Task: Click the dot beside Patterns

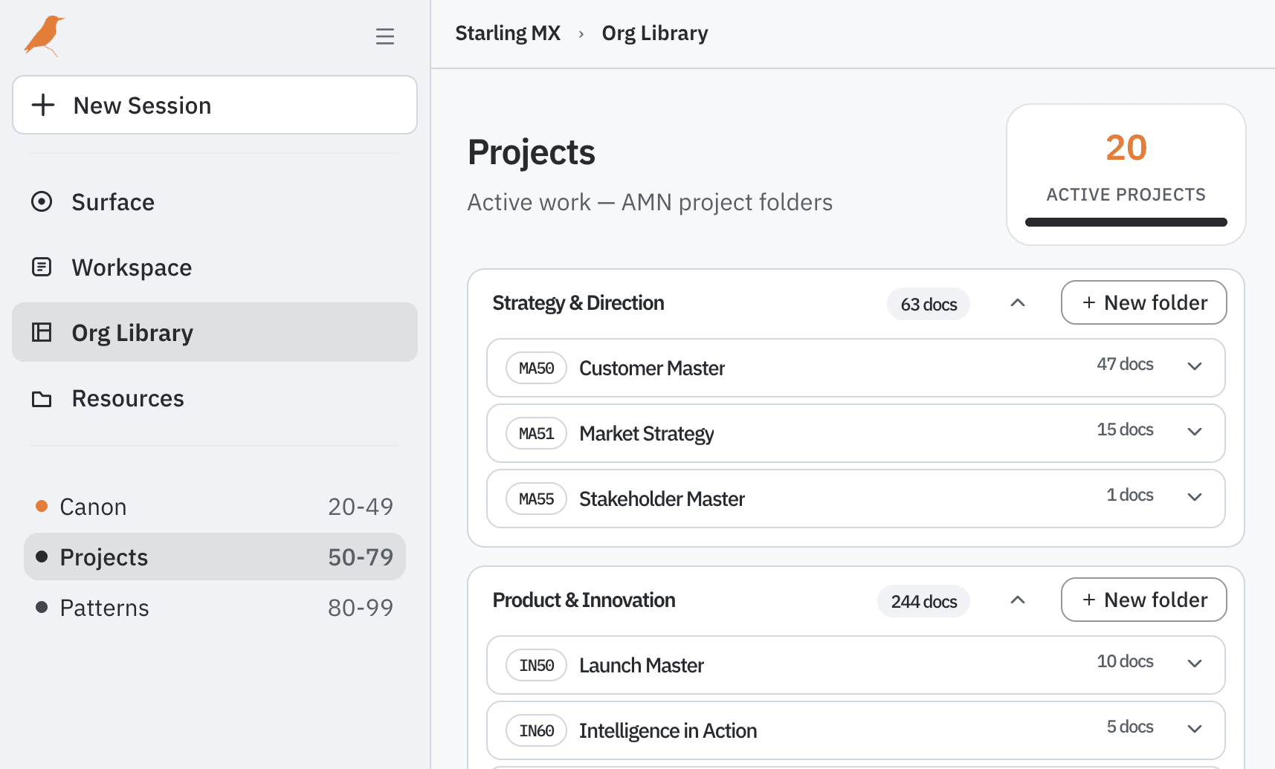Action: point(42,607)
